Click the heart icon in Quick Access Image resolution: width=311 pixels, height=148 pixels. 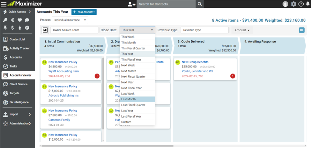(20, 20)
